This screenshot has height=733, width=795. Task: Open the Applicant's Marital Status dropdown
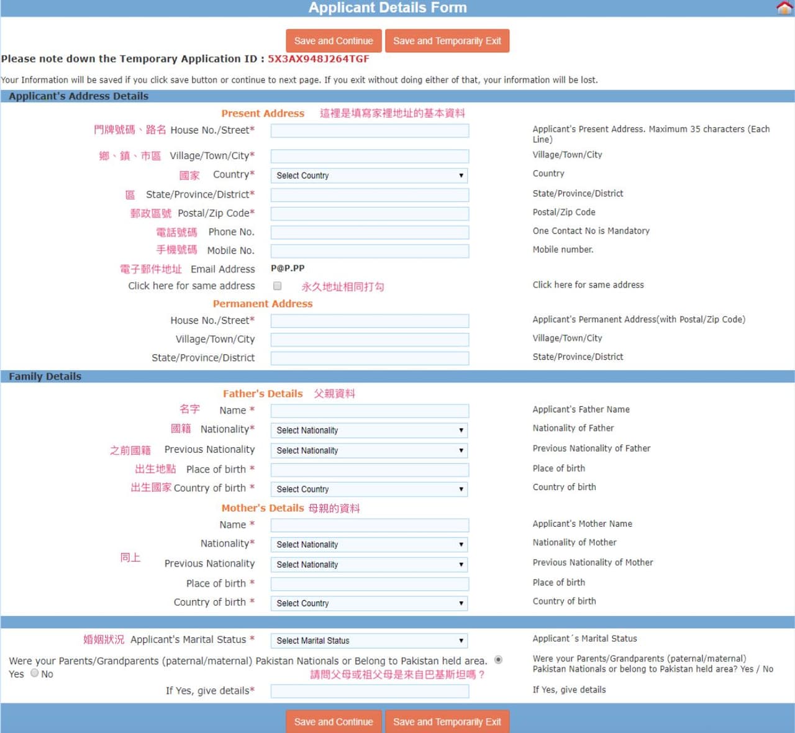(369, 640)
